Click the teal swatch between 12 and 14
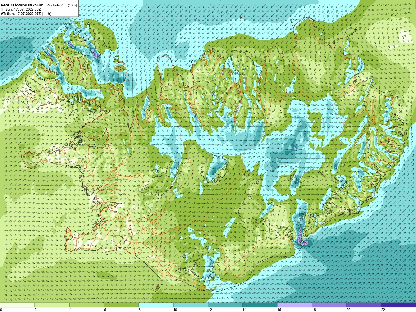Screen dimensions: 416x312 (x=225, y=305)
